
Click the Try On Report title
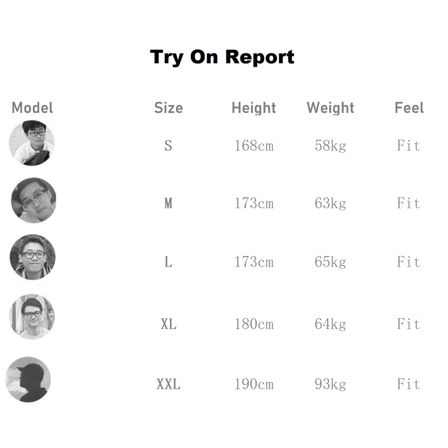point(222,57)
